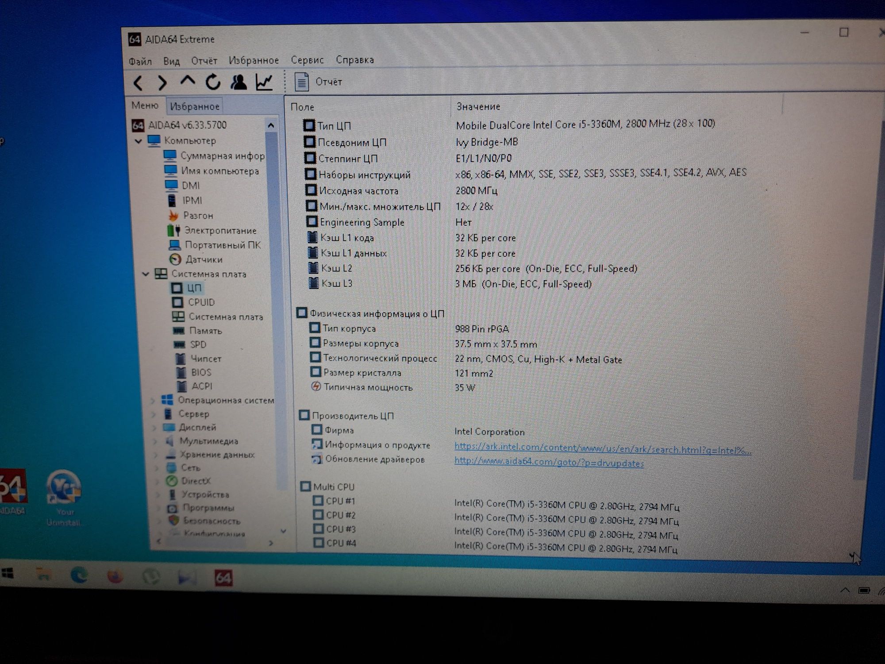Open the AIDA64 taskbar icon
885x664 pixels.
(x=223, y=578)
